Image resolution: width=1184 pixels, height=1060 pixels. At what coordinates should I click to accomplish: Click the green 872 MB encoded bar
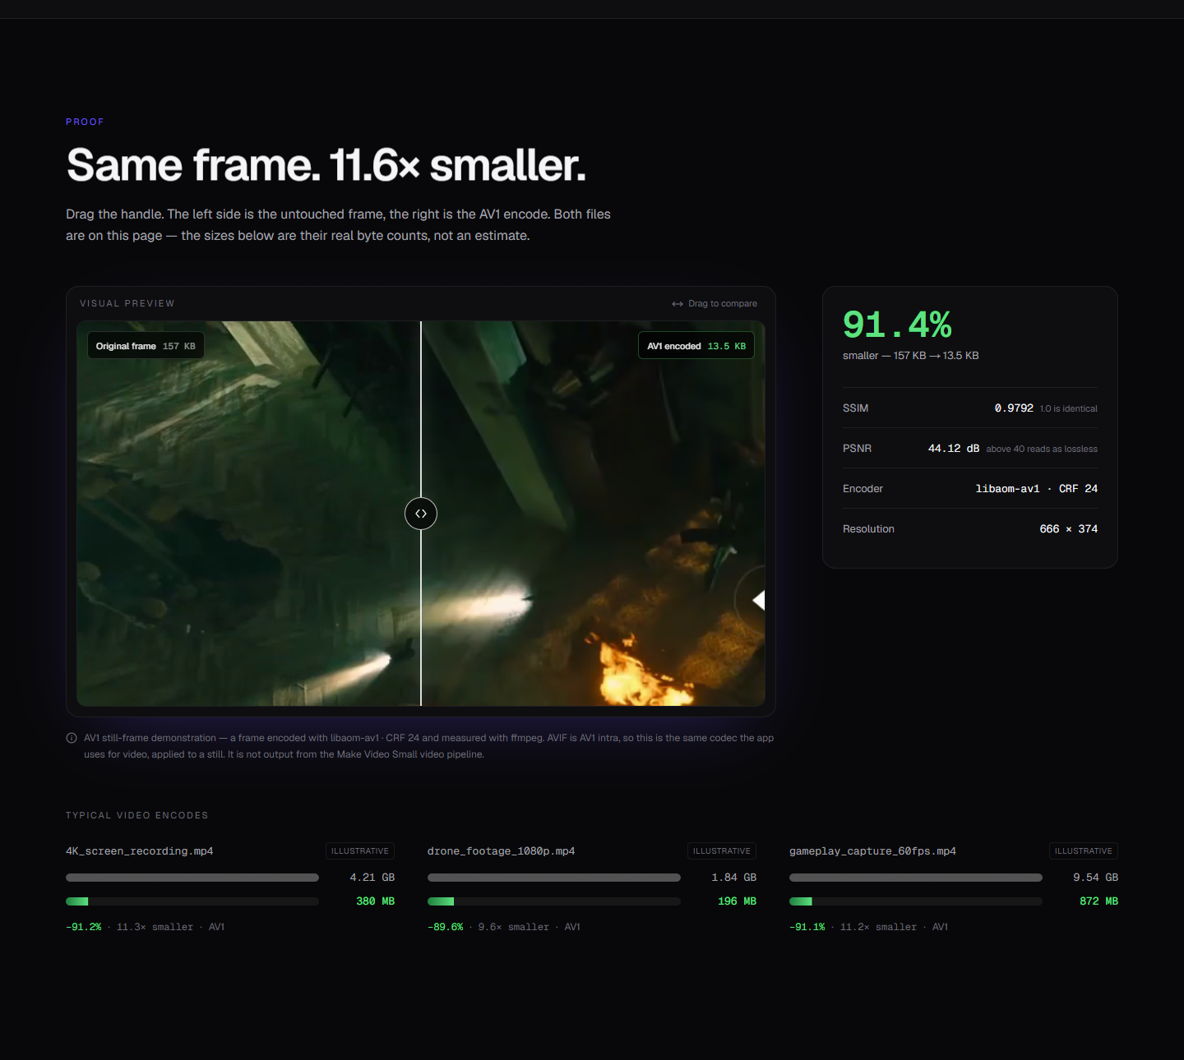pyautogui.click(x=801, y=901)
